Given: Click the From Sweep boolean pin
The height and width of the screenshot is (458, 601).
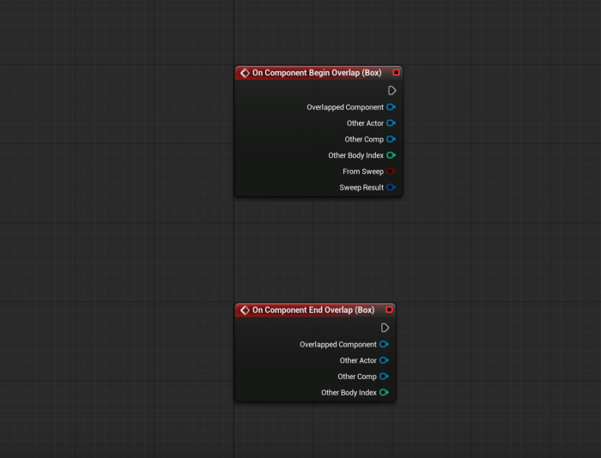Looking at the screenshot, I should click(x=391, y=172).
